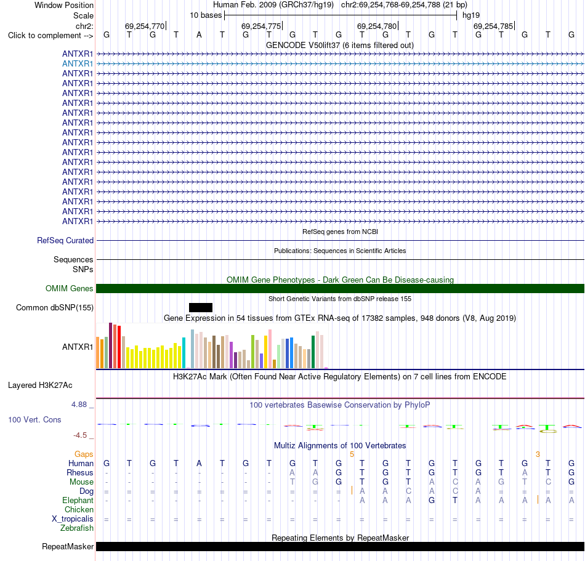Open the 'RefSeq genes from NCBI' track title
This screenshot has height=561, width=585.
(x=340, y=232)
